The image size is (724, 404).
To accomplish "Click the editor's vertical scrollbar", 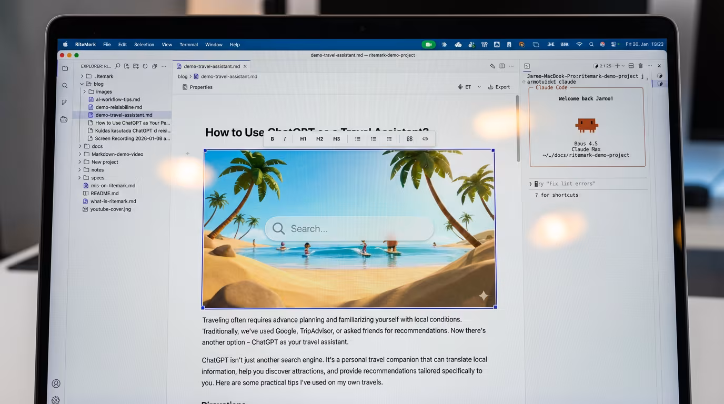I will tap(518, 129).
